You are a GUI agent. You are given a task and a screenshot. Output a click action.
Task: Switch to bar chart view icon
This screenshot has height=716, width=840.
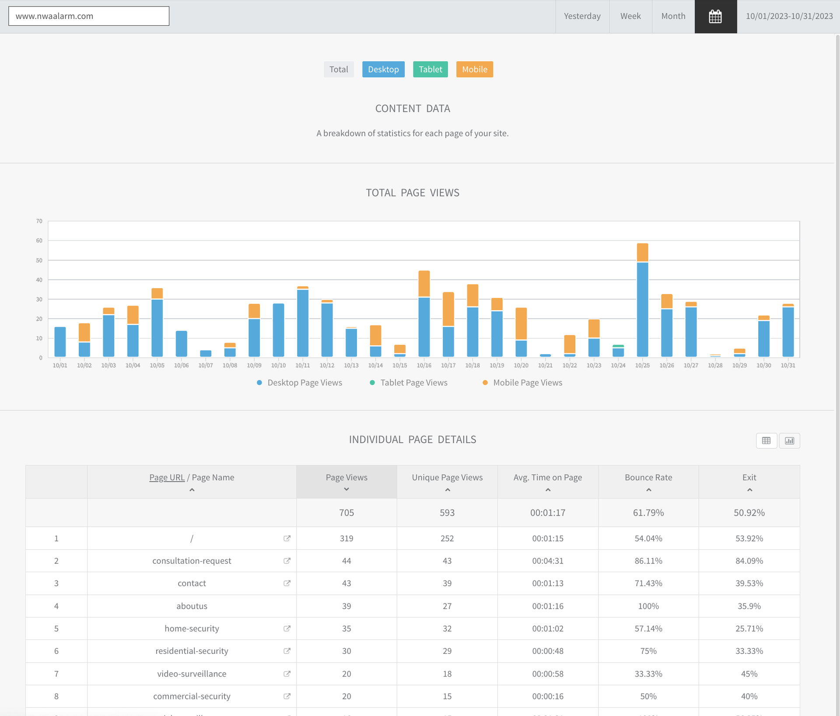789,440
